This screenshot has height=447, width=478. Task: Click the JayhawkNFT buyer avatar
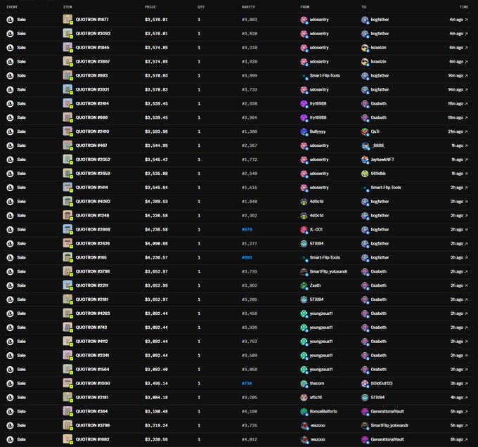point(365,160)
